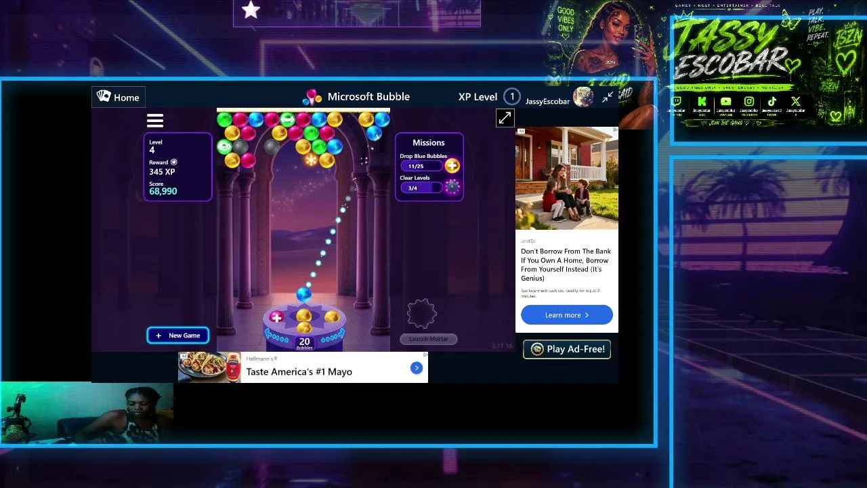Click the Missions panel heading

pos(429,143)
